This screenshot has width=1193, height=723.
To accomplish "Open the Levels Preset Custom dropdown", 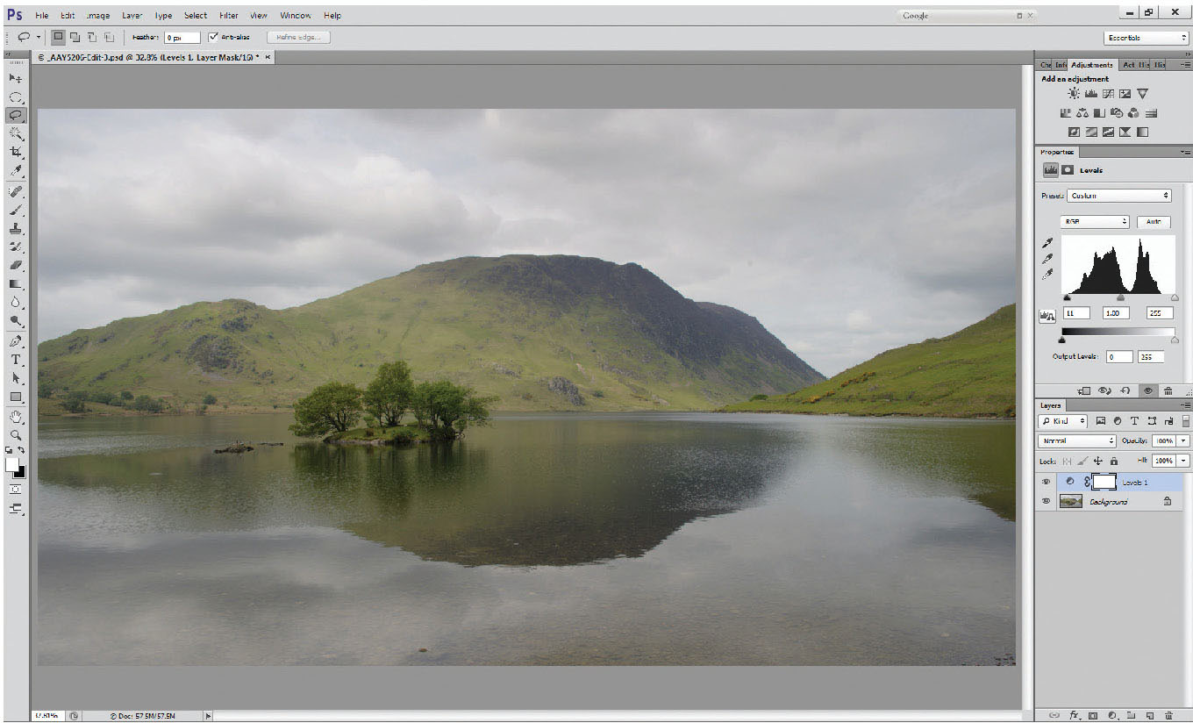I will point(1119,196).
